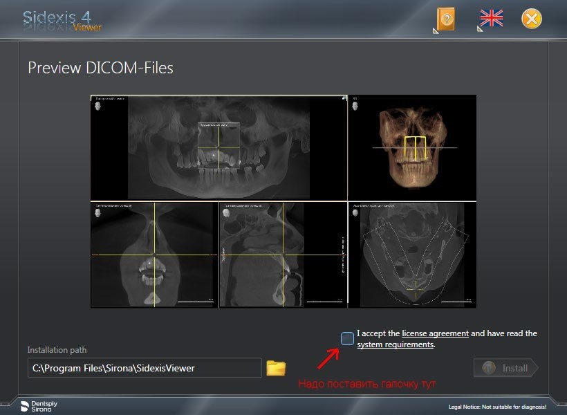Click head orientation icon in bottom-middle panel
Screen dimensions: 567x415
coord(225,212)
